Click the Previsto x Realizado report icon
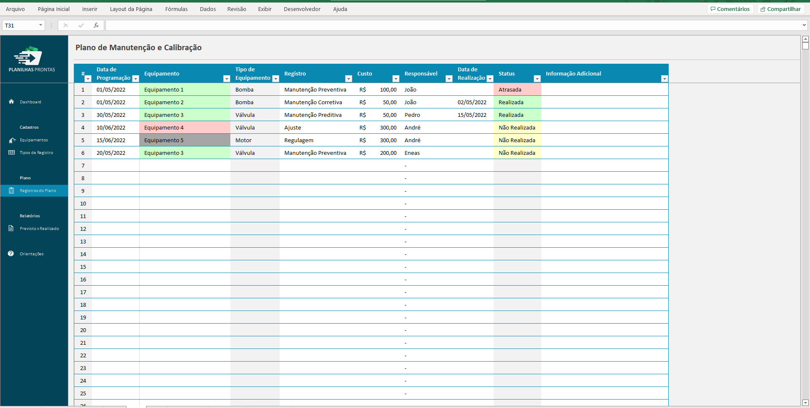 (x=11, y=229)
